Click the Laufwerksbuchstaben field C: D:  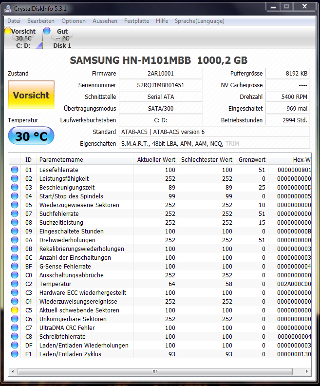tap(161, 120)
